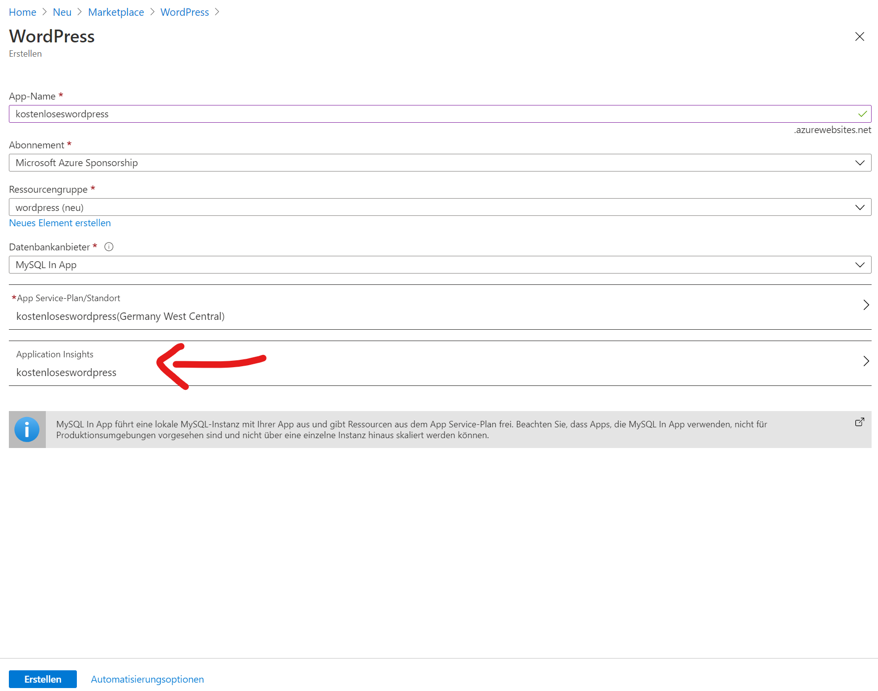Go to Home breadcrumb
878x691 pixels.
[x=23, y=12]
